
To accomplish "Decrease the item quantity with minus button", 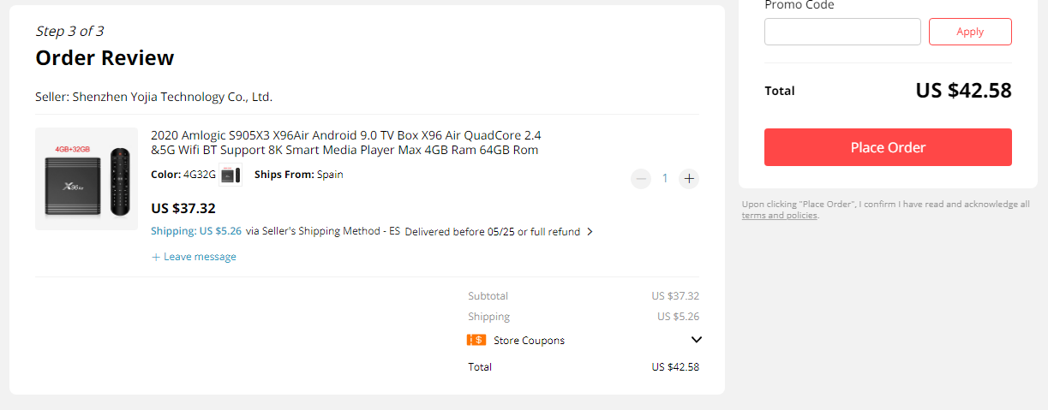I will (641, 179).
